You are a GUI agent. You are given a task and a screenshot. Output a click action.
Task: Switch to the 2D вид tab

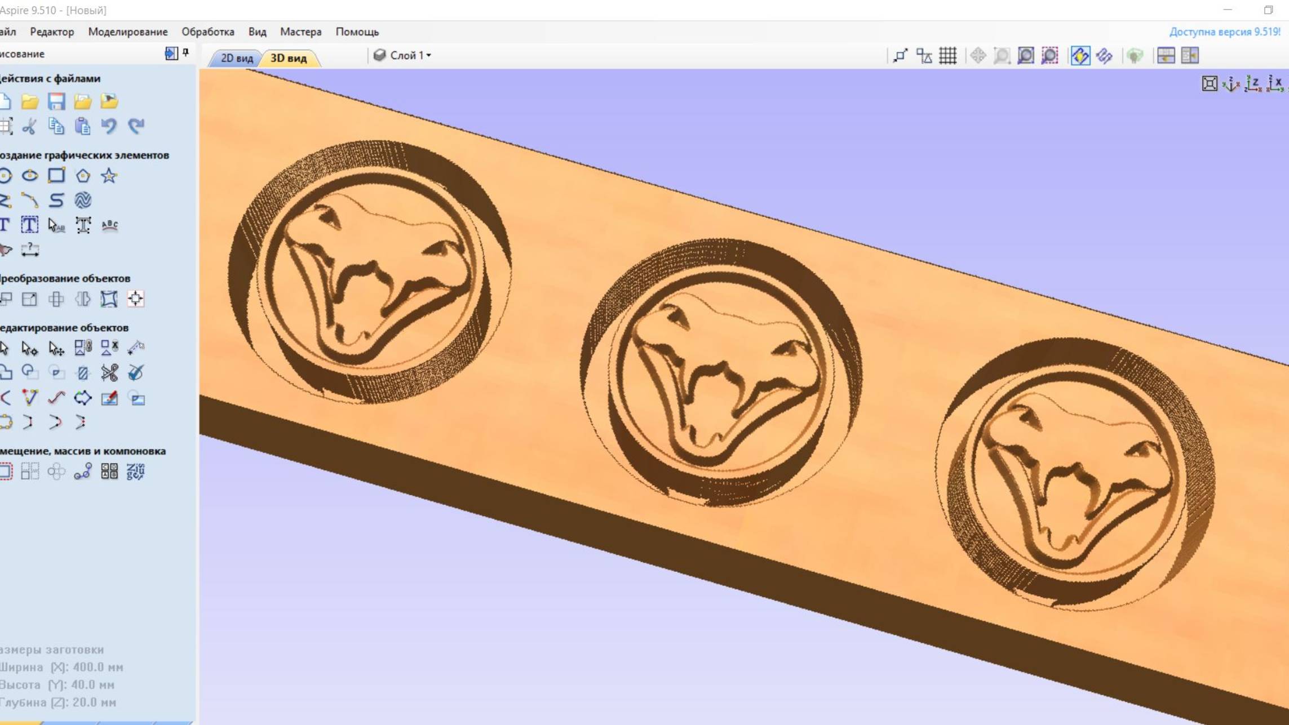coord(236,58)
